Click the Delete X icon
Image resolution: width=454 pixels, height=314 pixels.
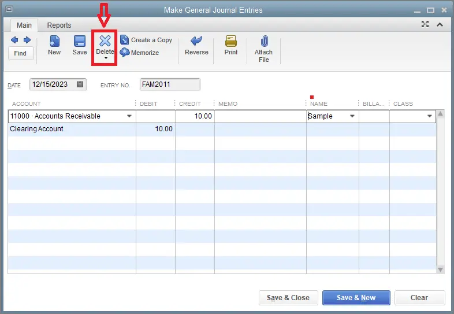tap(105, 41)
